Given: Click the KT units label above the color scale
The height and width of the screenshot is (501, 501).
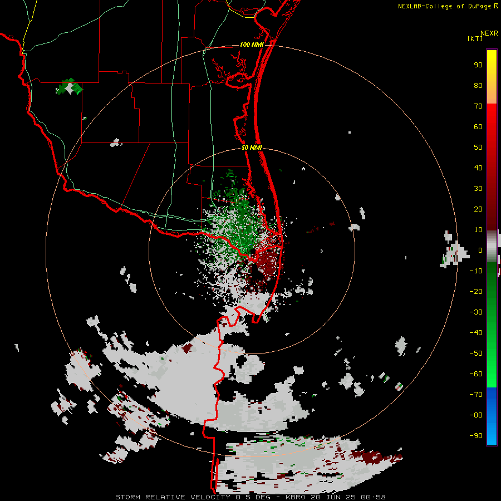Looking at the screenshot, I should pos(475,38).
